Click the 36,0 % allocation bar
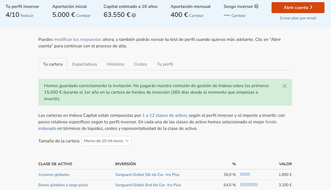The image size is (331, 190). (x=245, y=174)
